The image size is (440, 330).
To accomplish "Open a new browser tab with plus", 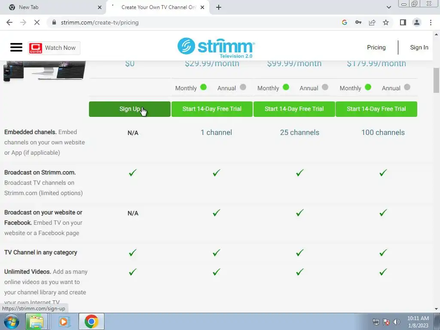I will [219, 7].
